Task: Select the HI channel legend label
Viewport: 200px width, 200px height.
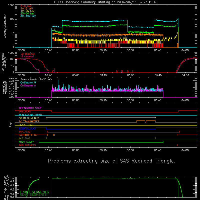Action: coord(27,56)
